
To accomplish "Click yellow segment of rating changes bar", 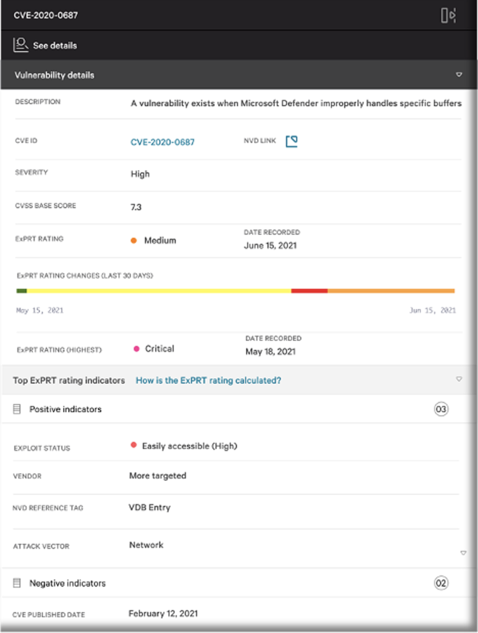I will (x=159, y=291).
